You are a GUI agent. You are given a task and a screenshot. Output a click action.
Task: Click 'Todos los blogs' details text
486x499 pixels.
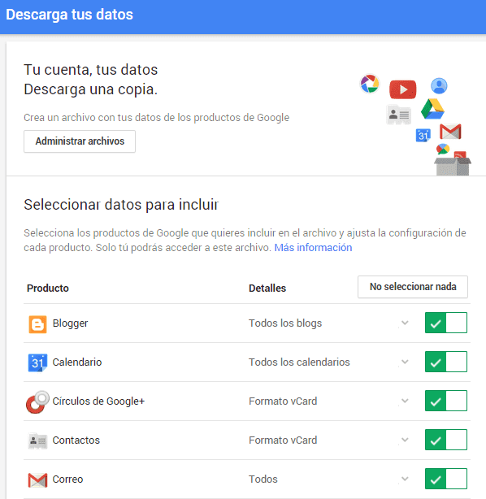click(285, 323)
